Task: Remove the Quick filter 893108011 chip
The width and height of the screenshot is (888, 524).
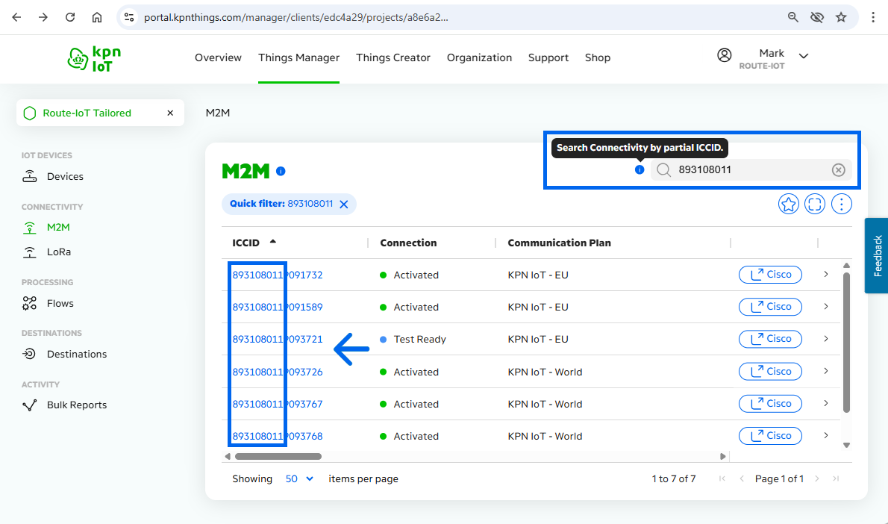Action: point(344,205)
